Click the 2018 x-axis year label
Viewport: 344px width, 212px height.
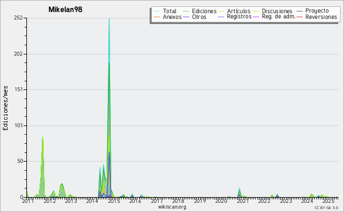(x=178, y=201)
